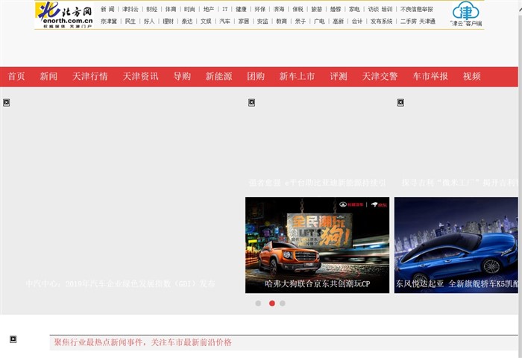The height and width of the screenshot is (358, 522).
Task: Open headline 探寻吉利"微米工厂"
Action: pos(460,183)
